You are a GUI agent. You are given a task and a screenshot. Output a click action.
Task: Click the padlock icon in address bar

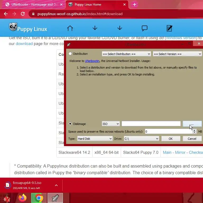(33, 14)
